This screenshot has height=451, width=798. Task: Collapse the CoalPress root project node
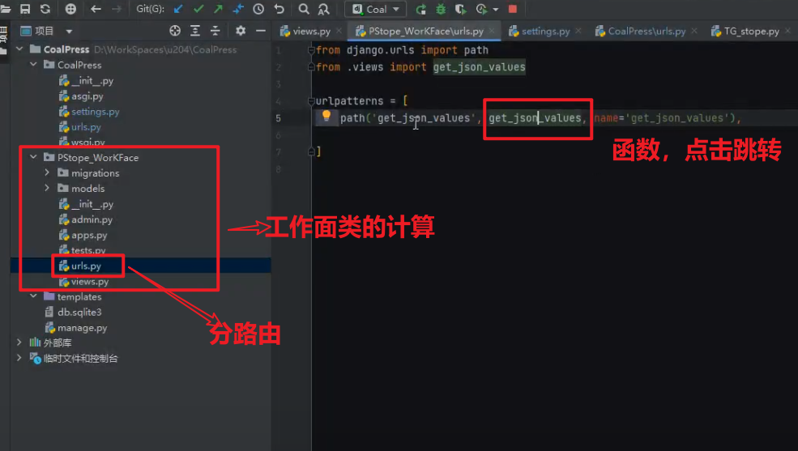(19, 49)
